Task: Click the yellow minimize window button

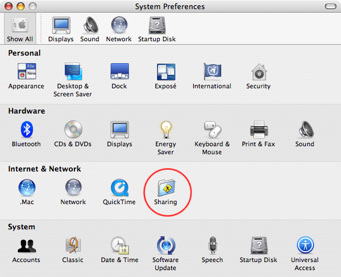Action: tap(21, 6)
